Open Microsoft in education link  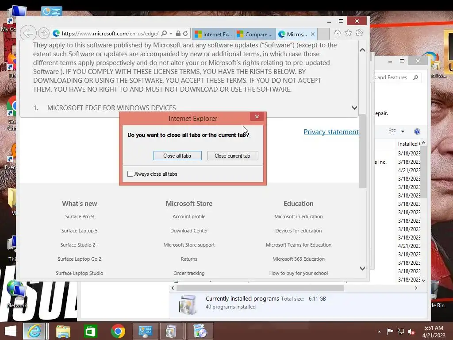click(299, 216)
